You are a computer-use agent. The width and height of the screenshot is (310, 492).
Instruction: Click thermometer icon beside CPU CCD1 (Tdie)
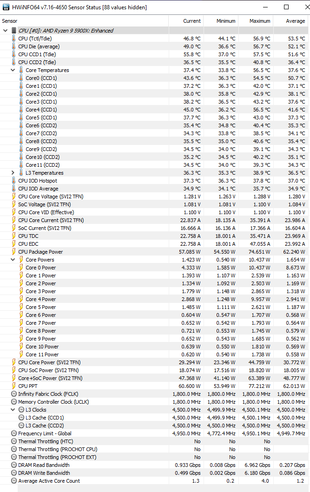13,54
